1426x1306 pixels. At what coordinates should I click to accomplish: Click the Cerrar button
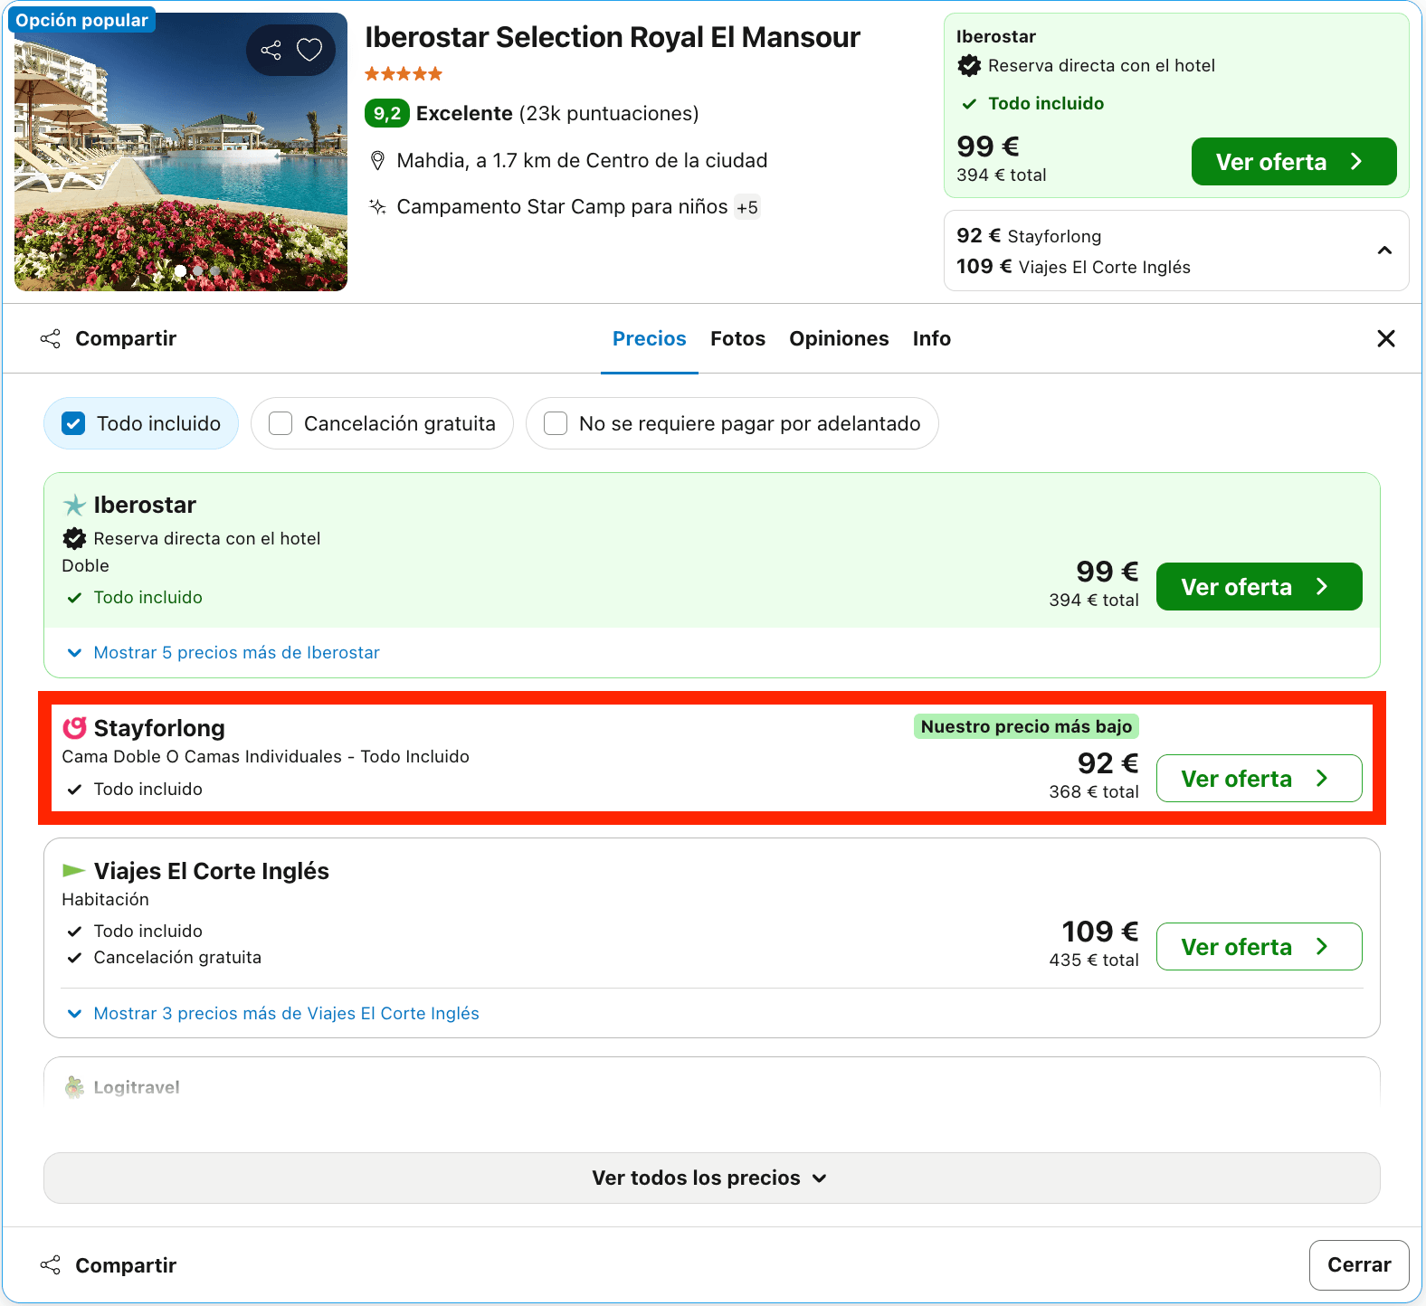pyautogui.click(x=1359, y=1265)
